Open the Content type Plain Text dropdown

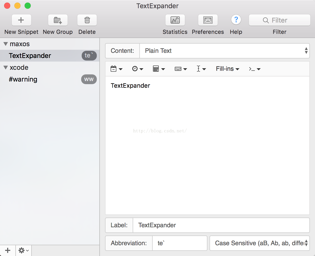[x=225, y=51]
